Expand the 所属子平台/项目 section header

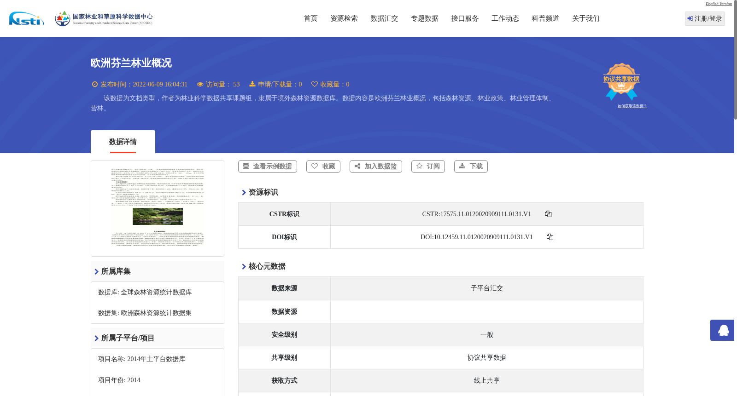click(x=158, y=338)
